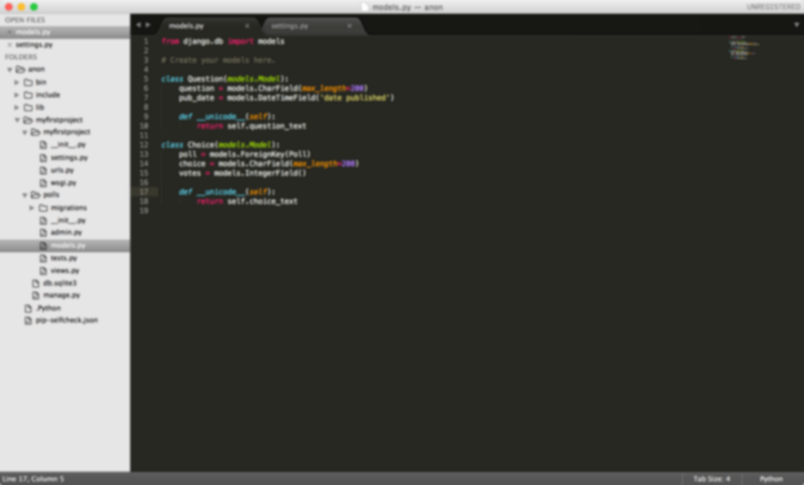Select .Python in the sidebar
This screenshot has width=804, height=485.
(49, 308)
